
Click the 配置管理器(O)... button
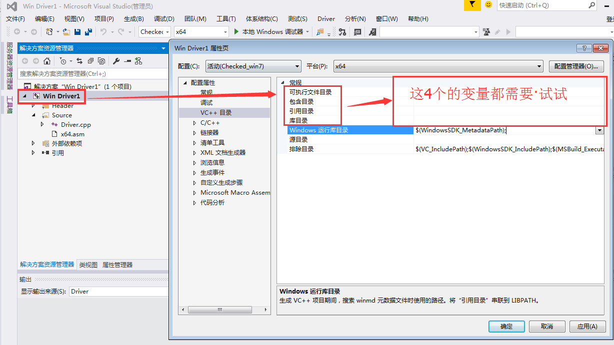pos(576,66)
